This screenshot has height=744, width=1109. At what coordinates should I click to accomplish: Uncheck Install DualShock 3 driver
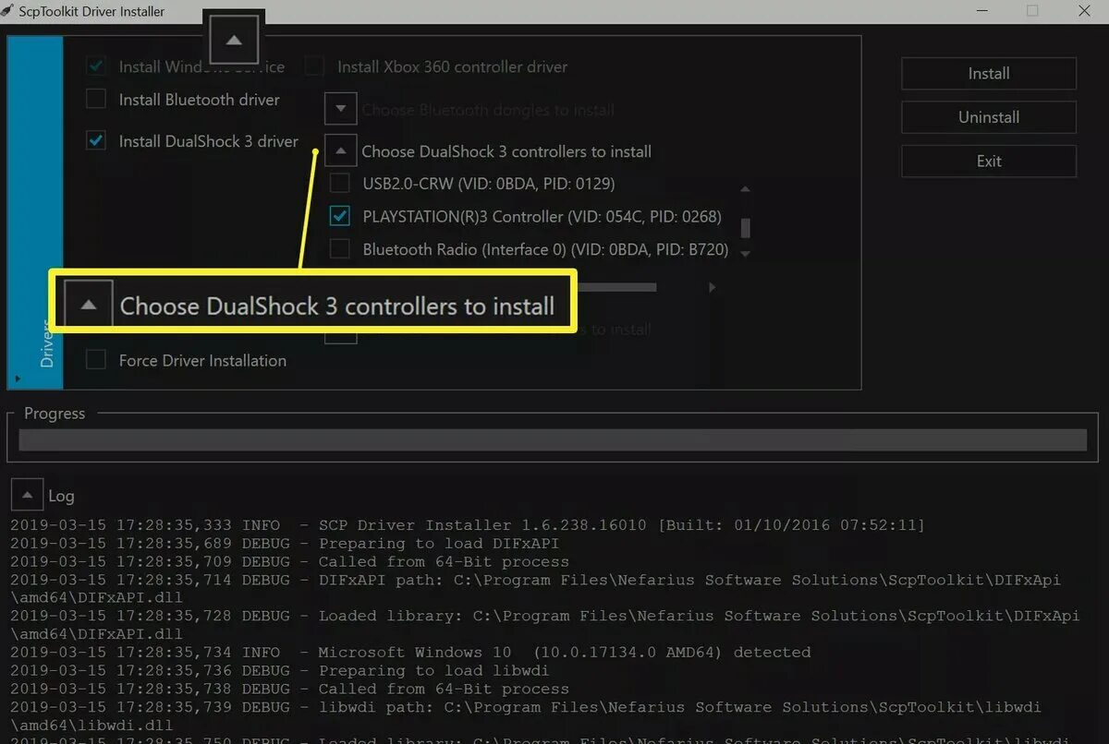[96, 141]
